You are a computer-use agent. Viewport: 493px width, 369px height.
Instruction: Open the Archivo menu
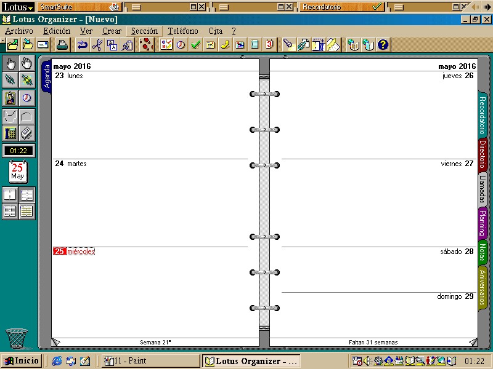19,31
